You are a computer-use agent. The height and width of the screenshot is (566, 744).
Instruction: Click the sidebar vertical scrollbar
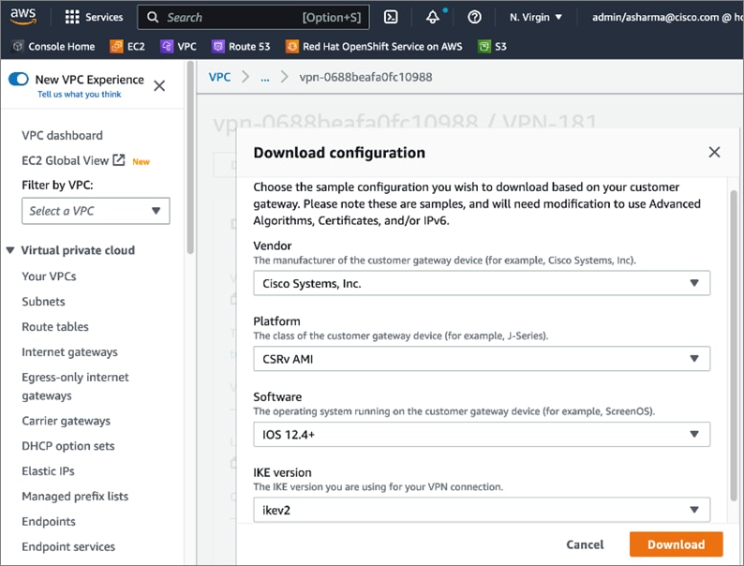tap(190, 157)
